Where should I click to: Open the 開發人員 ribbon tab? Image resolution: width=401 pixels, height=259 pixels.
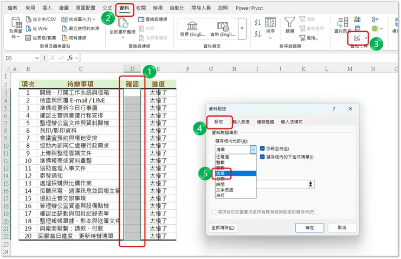pos(201,8)
